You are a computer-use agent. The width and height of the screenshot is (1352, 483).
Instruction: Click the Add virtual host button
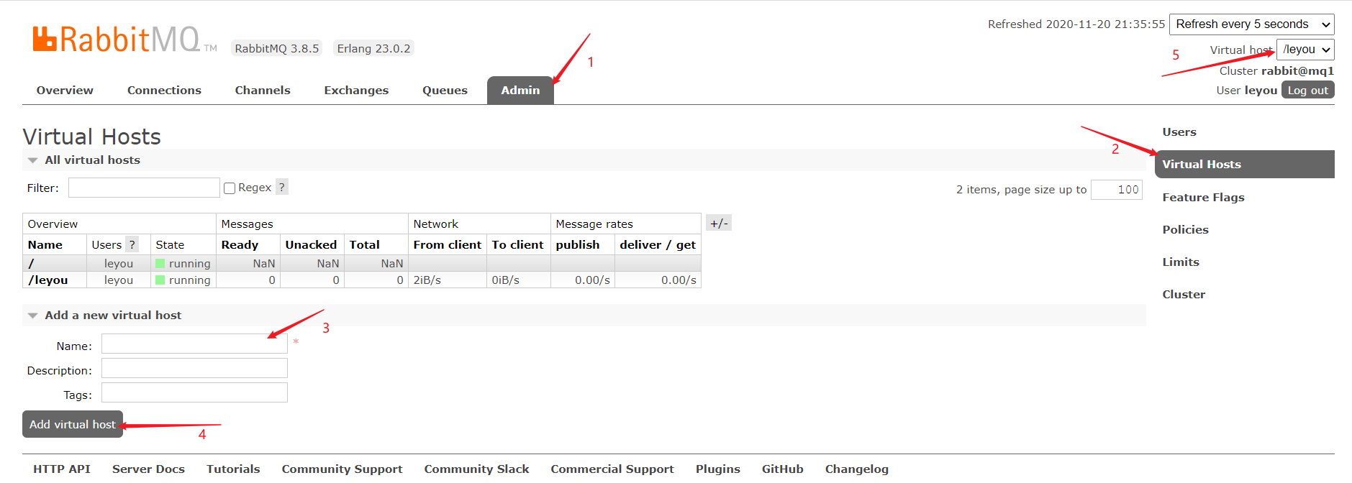coord(73,424)
